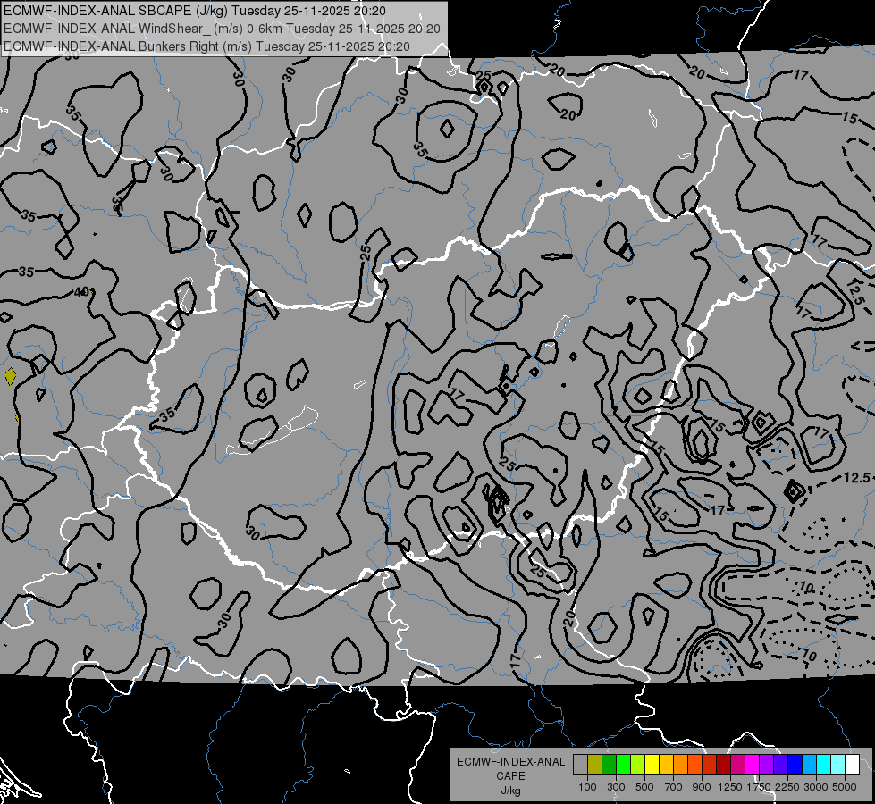Click the gray swatch at legend start
The image size is (875, 804).
point(580,764)
